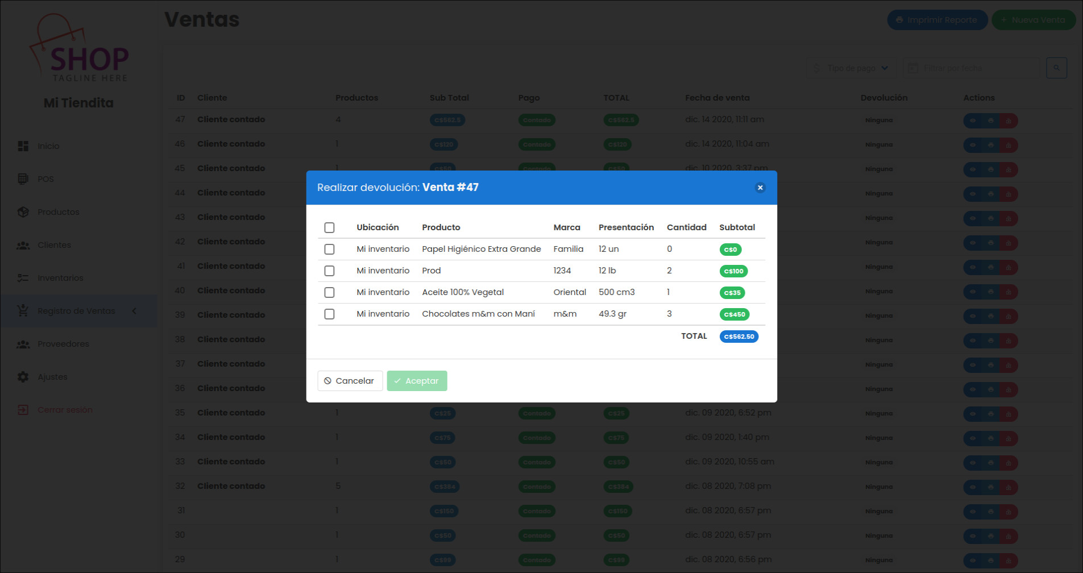Screen dimensions: 1083x573
Task: Click the red return icon for sale 42
Action: (1009, 243)
